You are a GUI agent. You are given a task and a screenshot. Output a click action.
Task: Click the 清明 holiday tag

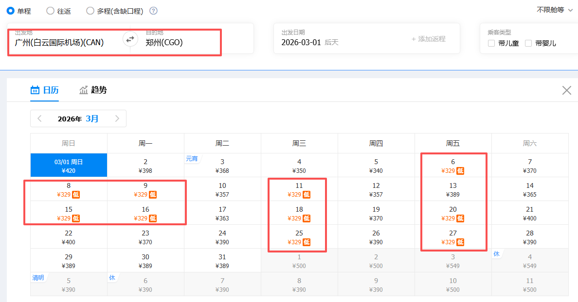38,278
